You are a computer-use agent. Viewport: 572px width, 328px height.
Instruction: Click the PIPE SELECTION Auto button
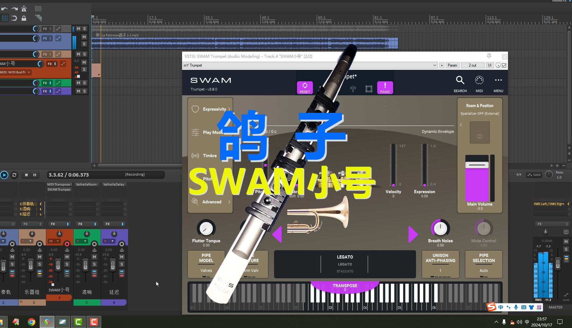[484, 264]
